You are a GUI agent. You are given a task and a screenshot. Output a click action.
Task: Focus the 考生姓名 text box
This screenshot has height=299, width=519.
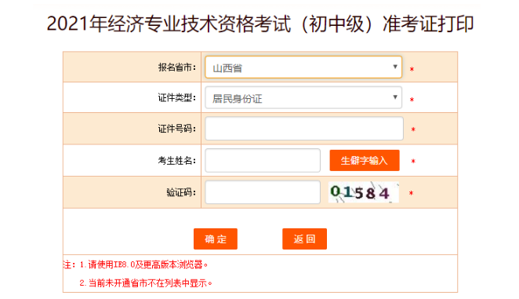[263, 160]
